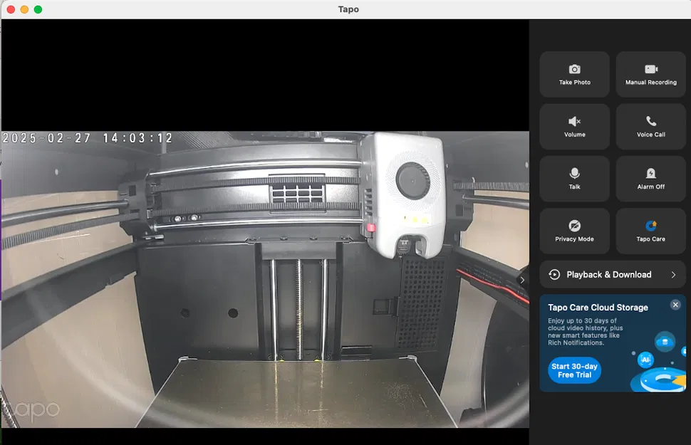Enable Privacy Mode

point(574,226)
